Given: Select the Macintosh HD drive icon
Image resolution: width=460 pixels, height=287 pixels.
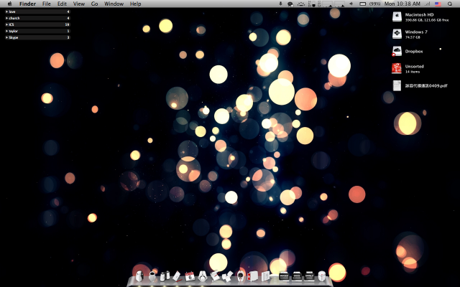Looking at the screenshot, I should pos(397,17).
